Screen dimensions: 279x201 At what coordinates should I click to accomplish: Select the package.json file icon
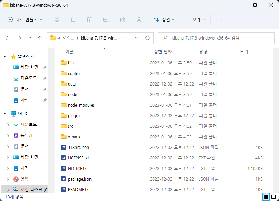[64, 179]
